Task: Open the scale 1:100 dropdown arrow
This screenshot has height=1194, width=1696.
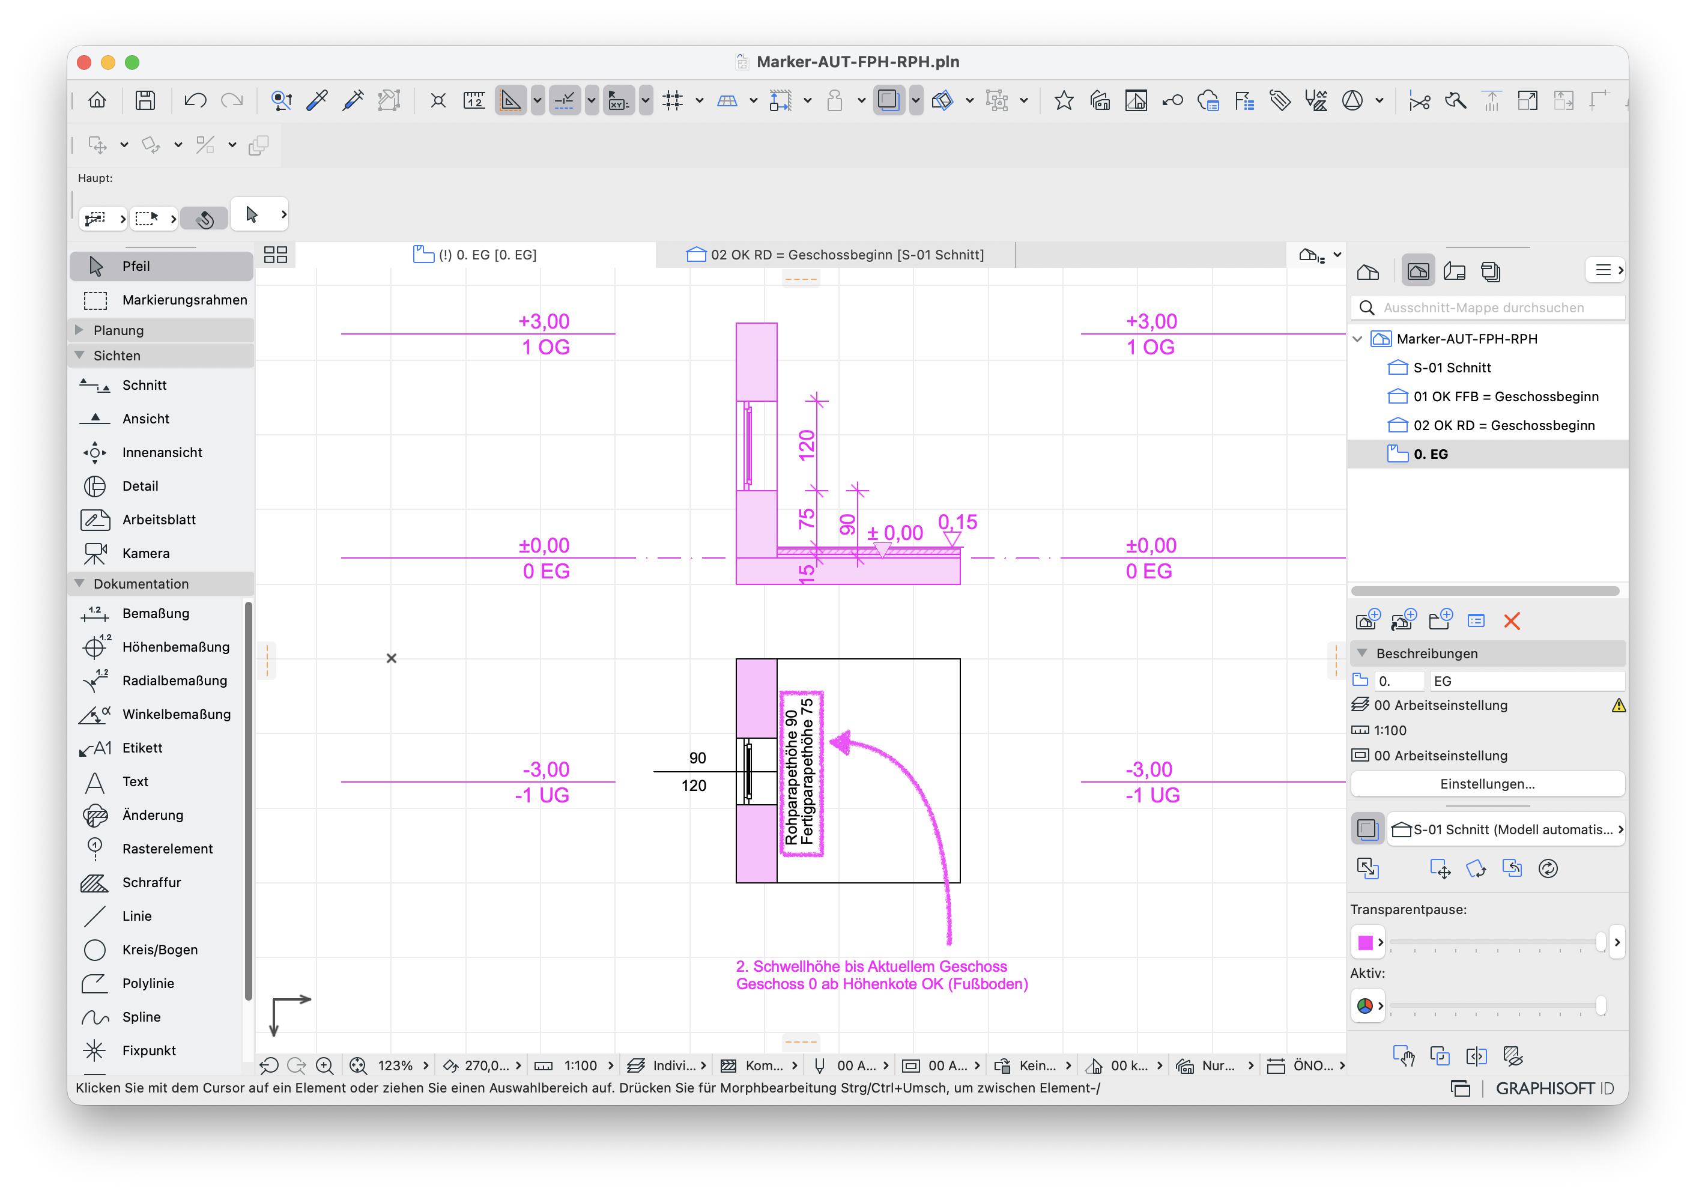Action: [x=611, y=1066]
